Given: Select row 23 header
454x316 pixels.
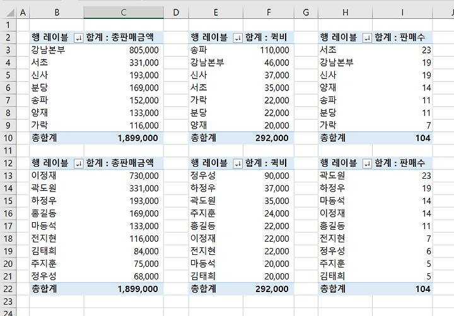Looking at the screenshot, I should pyautogui.click(x=8, y=302).
